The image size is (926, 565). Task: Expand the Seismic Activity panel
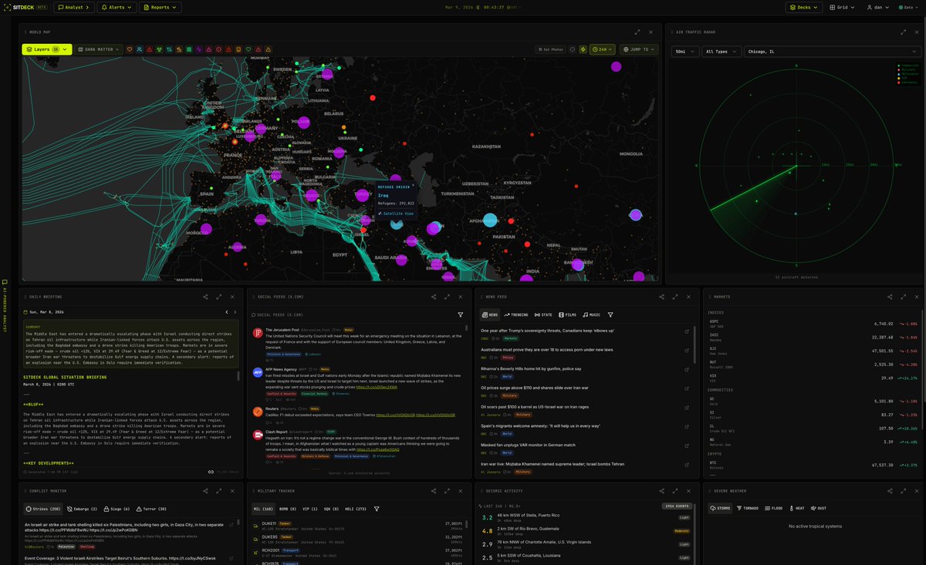pos(676,490)
